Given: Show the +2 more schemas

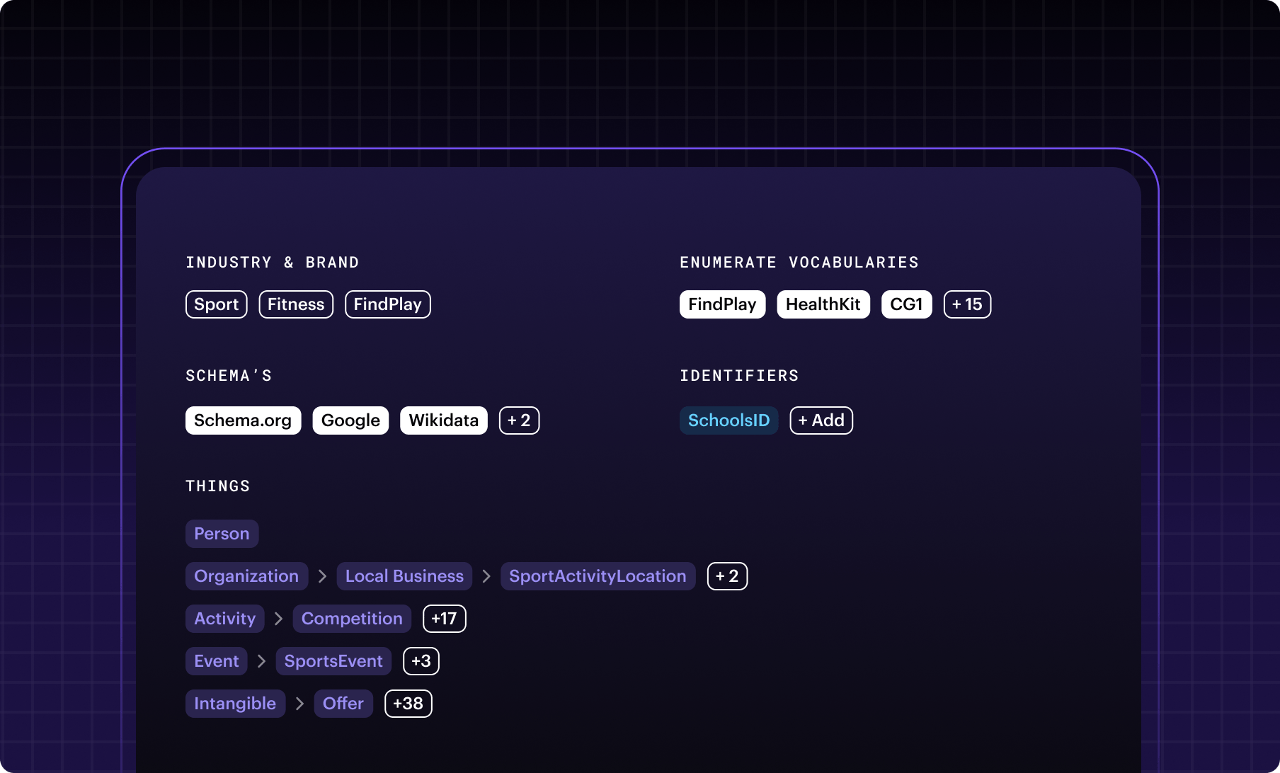Looking at the screenshot, I should (519, 420).
